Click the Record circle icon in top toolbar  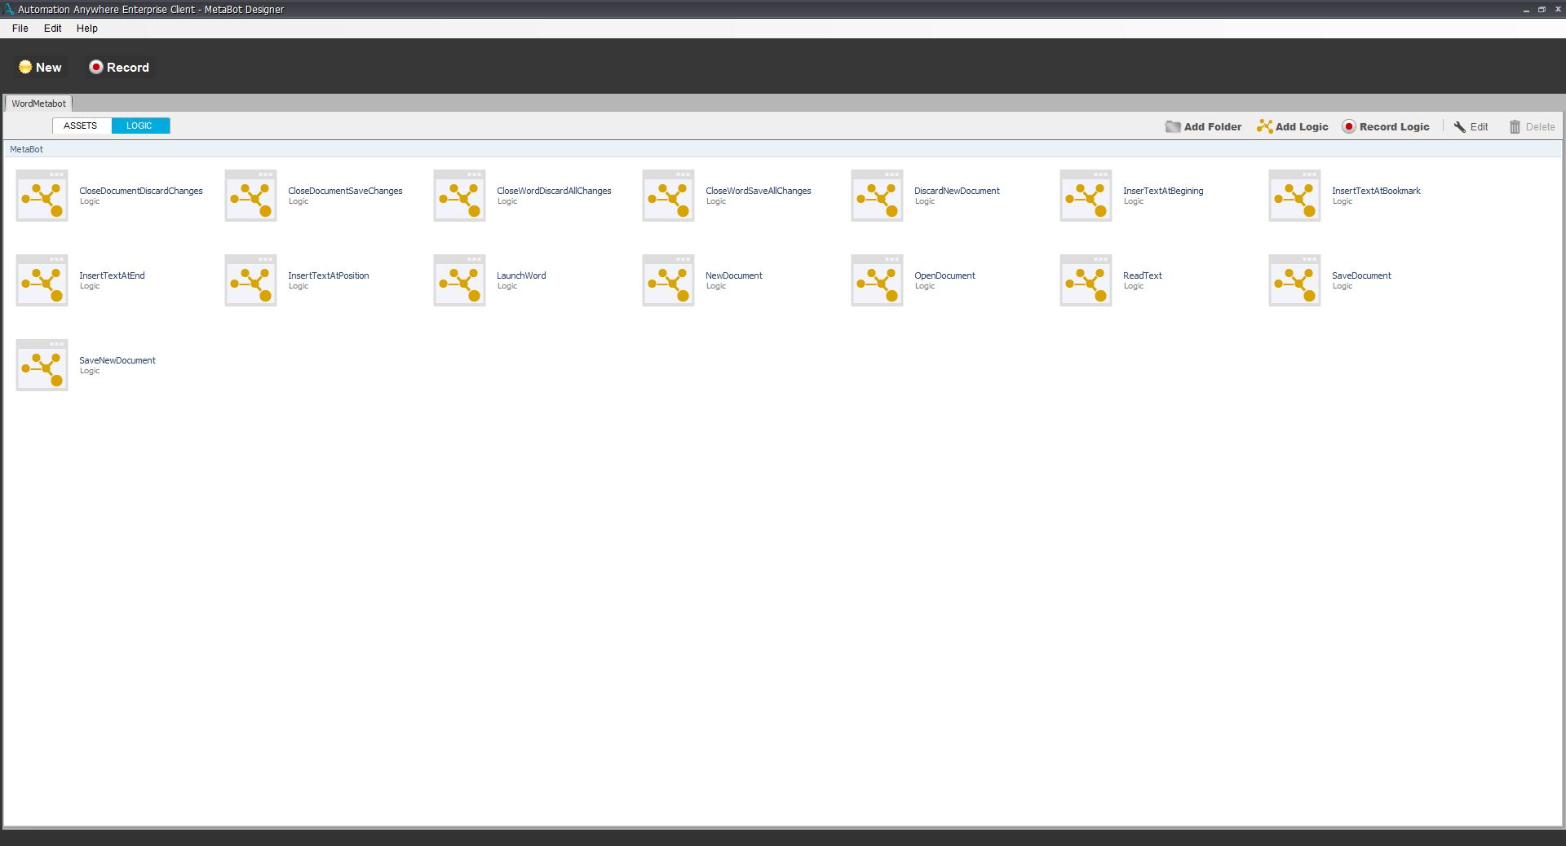click(x=96, y=67)
